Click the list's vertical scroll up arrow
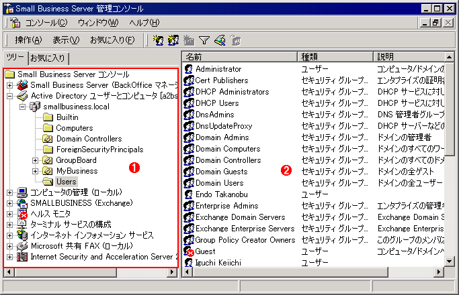 [450, 57]
